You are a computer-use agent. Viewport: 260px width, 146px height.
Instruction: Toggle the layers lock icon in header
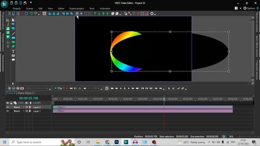pos(11,103)
